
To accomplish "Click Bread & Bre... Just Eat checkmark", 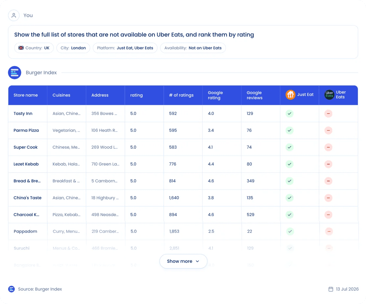I will 290,181.
